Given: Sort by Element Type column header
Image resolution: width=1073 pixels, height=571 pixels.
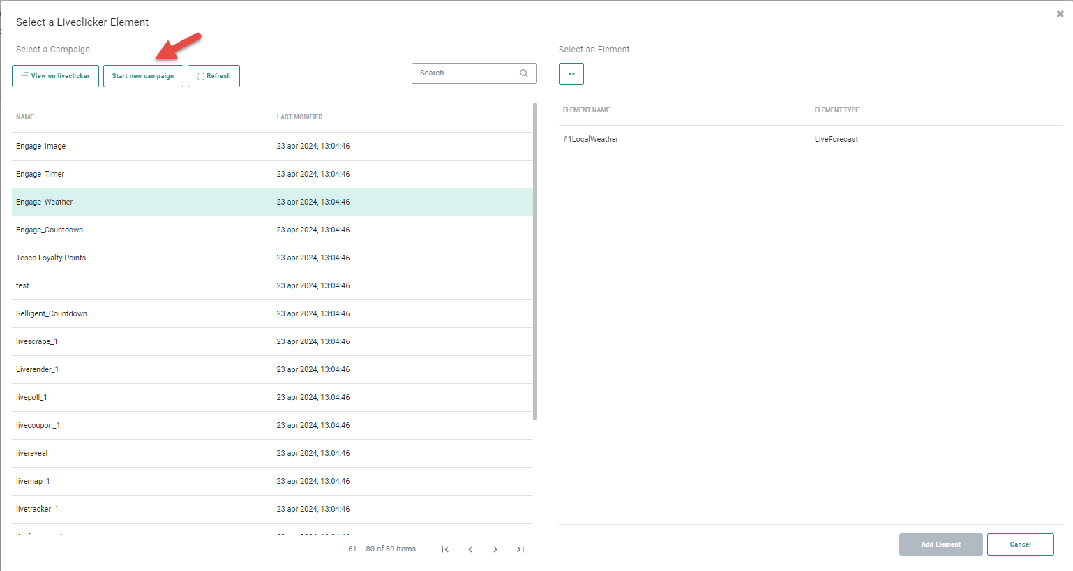Looking at the screenshot, I should pyautogui.click(x=836, y=110).
